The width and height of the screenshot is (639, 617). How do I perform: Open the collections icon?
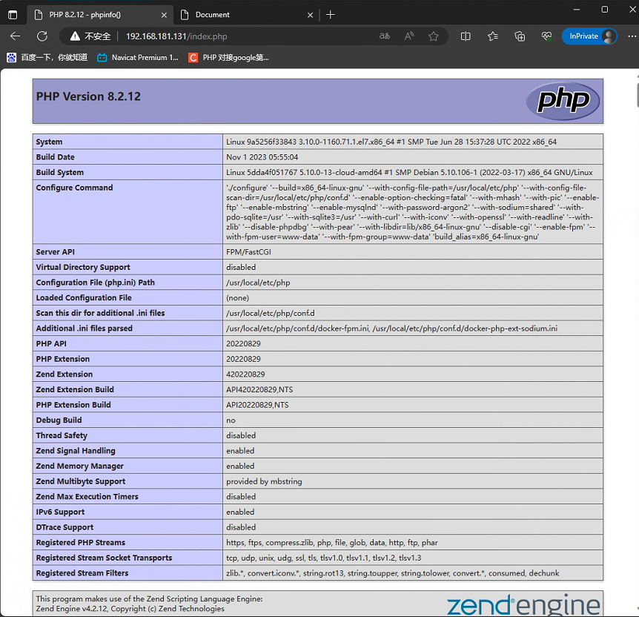pos(520,36)
